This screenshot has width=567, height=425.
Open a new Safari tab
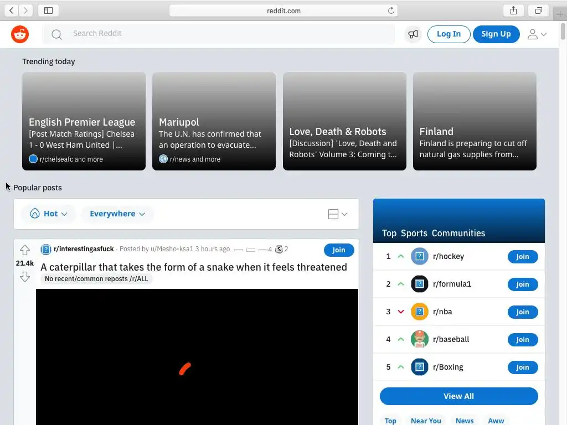tap(560, 14)
